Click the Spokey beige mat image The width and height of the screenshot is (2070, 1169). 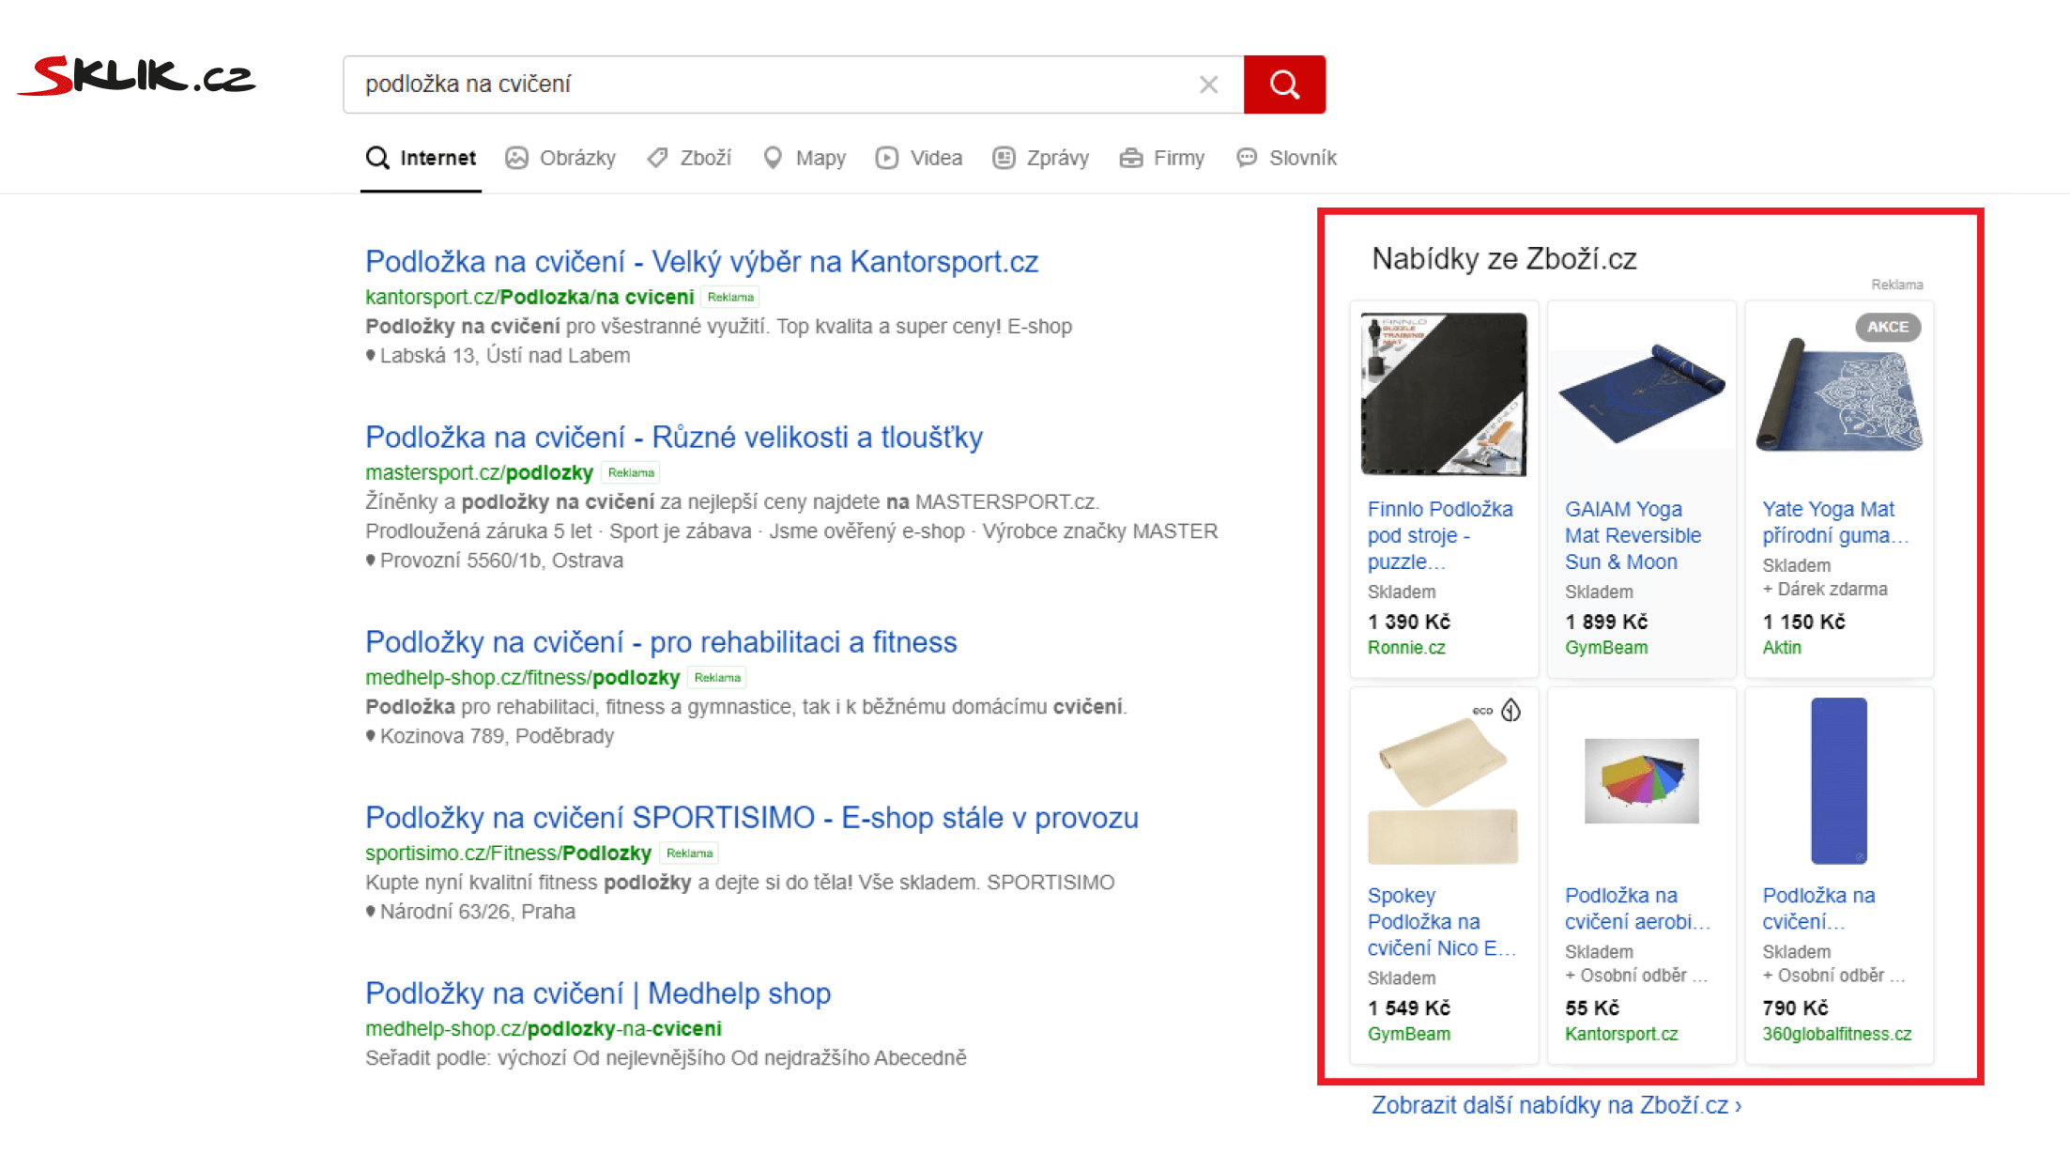[1444, 790]
